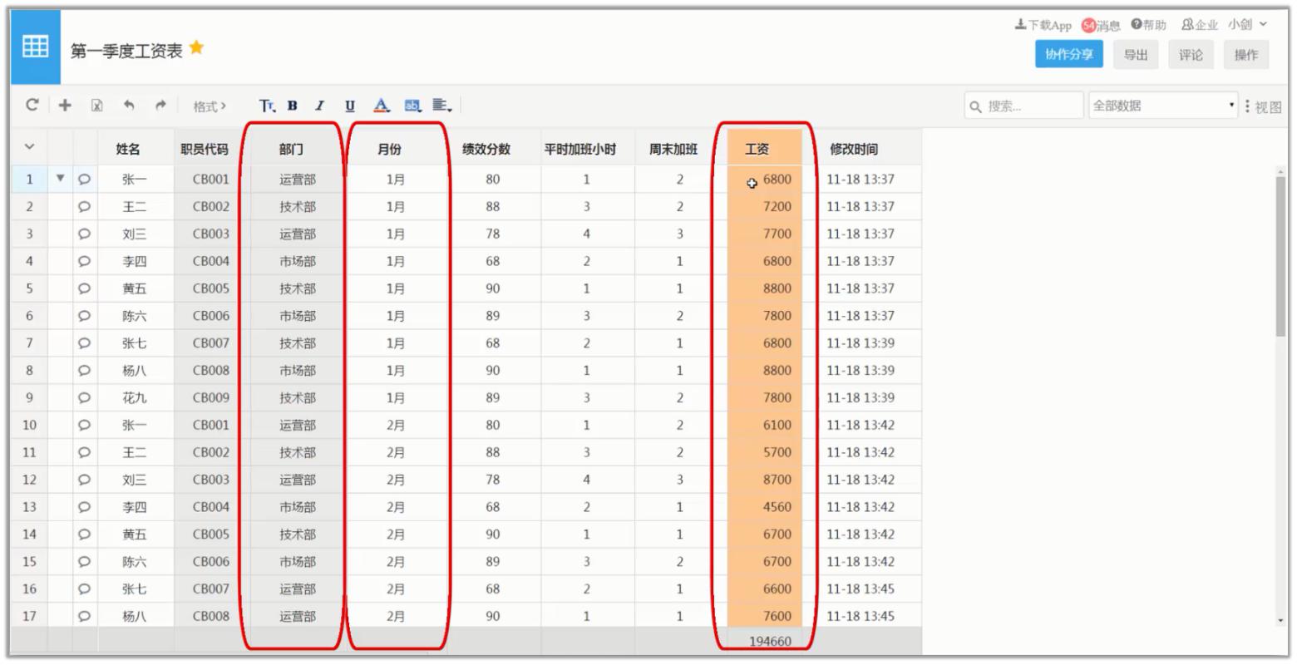
Task: Toggle italic formatting
Action: point(319,106)
